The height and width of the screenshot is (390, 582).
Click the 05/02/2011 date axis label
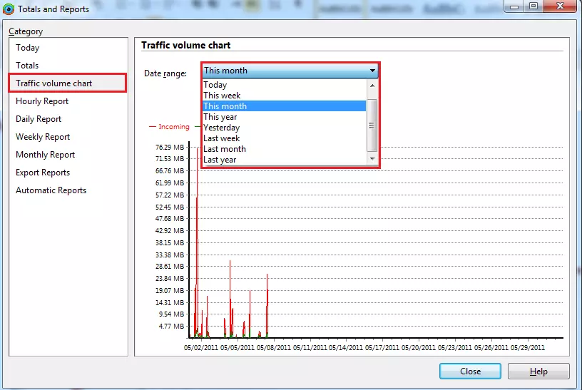pyautogui.click(x=201, y=348)
